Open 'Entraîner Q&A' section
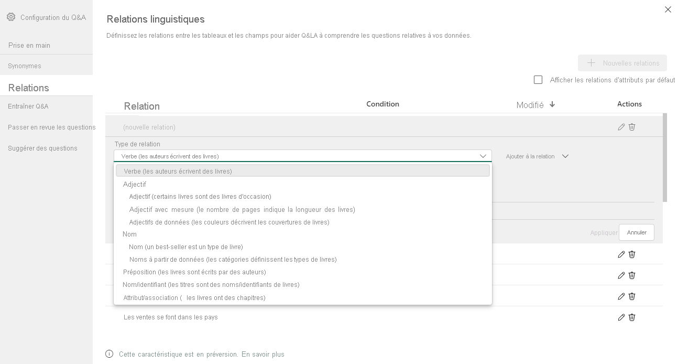The image size is (678, 364). point(28,106)
